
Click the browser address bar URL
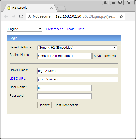click(85, 16)
